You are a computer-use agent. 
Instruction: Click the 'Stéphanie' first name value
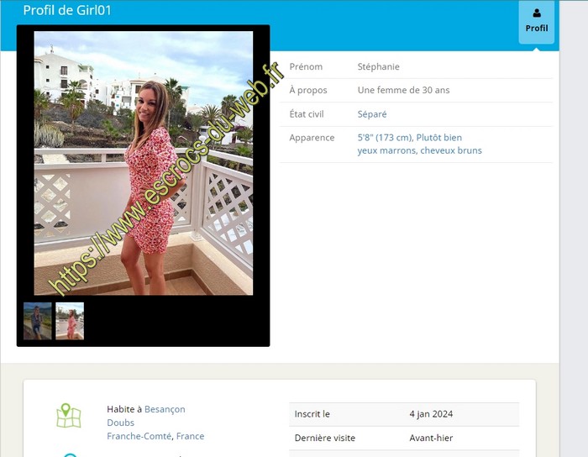click(379, 66)
